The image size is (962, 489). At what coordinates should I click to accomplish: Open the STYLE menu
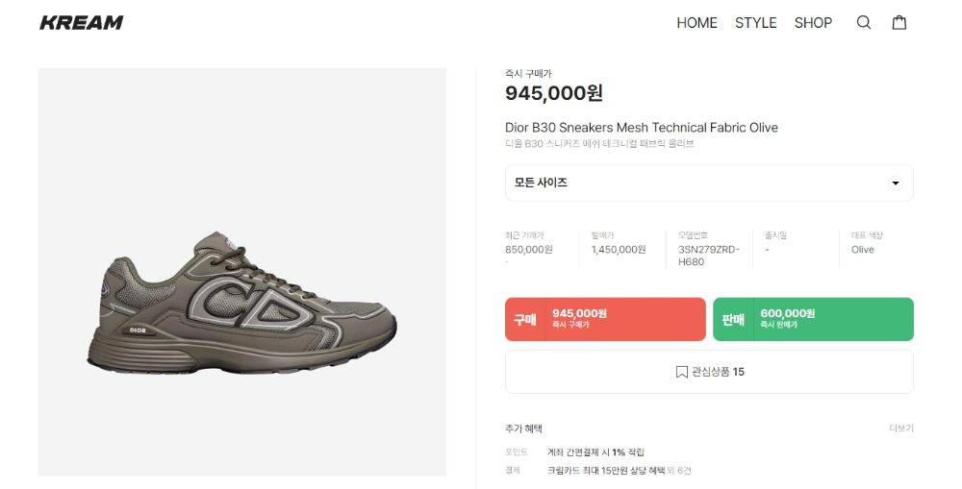pyautogui.click(x=755, y=23)
